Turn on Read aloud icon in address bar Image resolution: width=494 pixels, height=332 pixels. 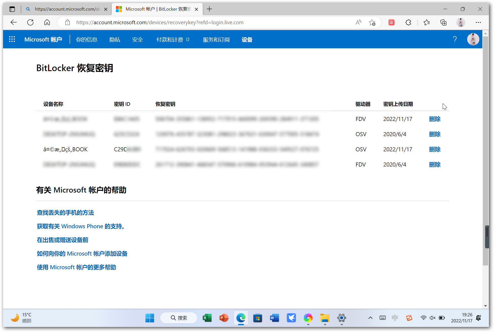(x=358, y=22)
